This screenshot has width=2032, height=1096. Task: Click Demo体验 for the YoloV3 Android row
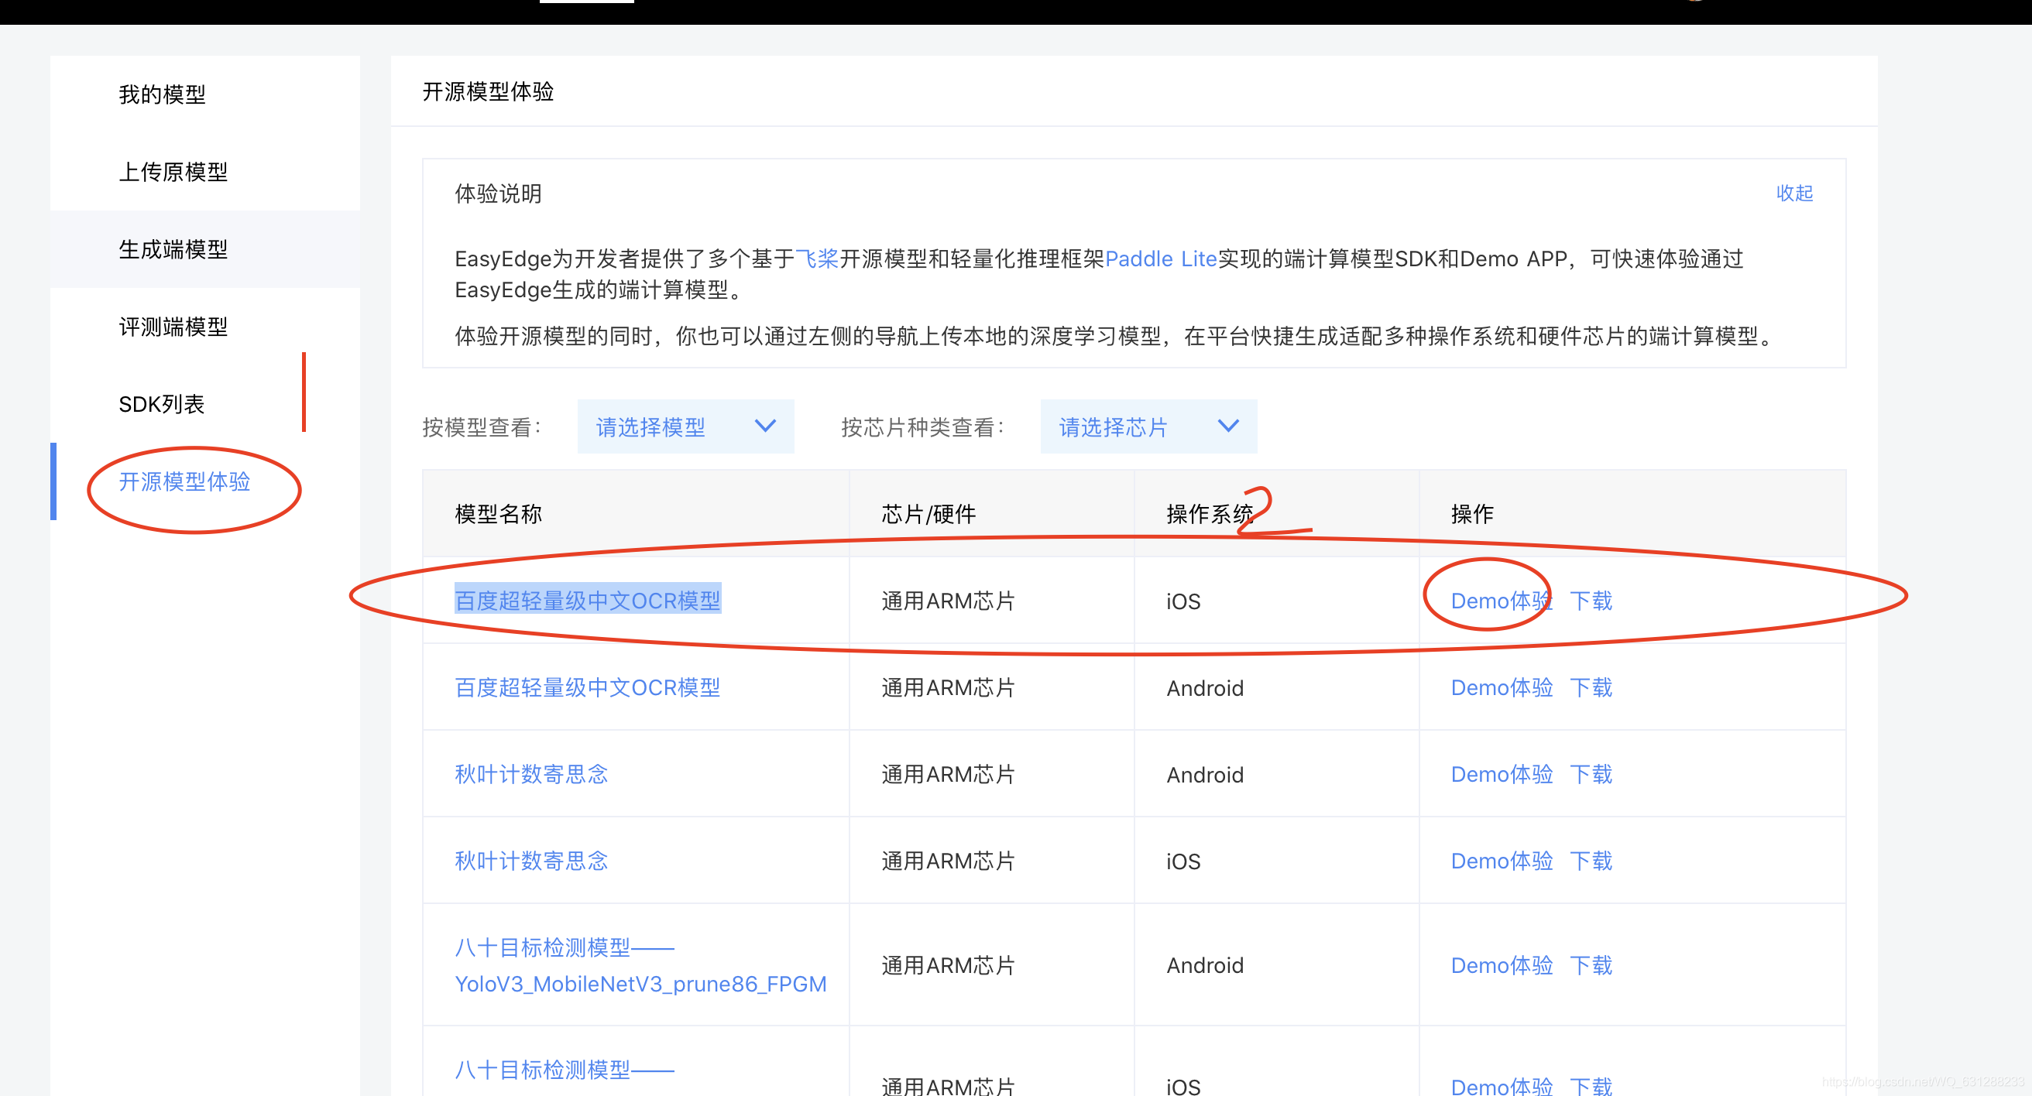coord(1500,965)
